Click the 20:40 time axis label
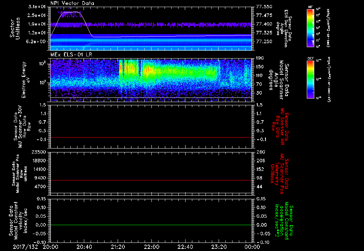The width and height of the screenshot is (364, 251). [x=84, y=247]
